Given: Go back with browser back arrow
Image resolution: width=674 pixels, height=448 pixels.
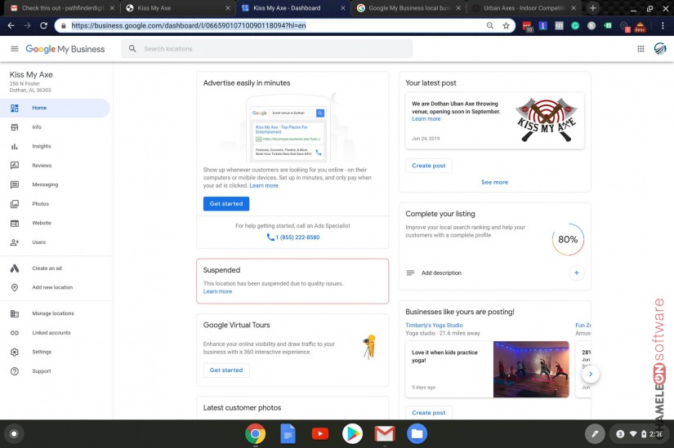Looking at the screenshot, I should pyautogui.click(x=11, y=26).
